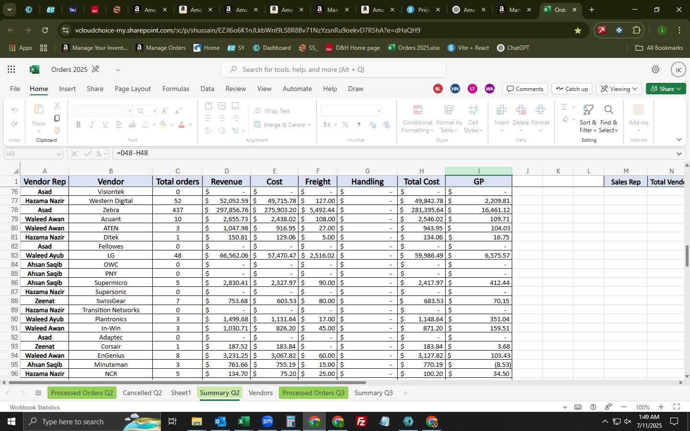Click the Find & Select magnifier icon
Viewport: 690px width, 431px height.
point(609,110)
